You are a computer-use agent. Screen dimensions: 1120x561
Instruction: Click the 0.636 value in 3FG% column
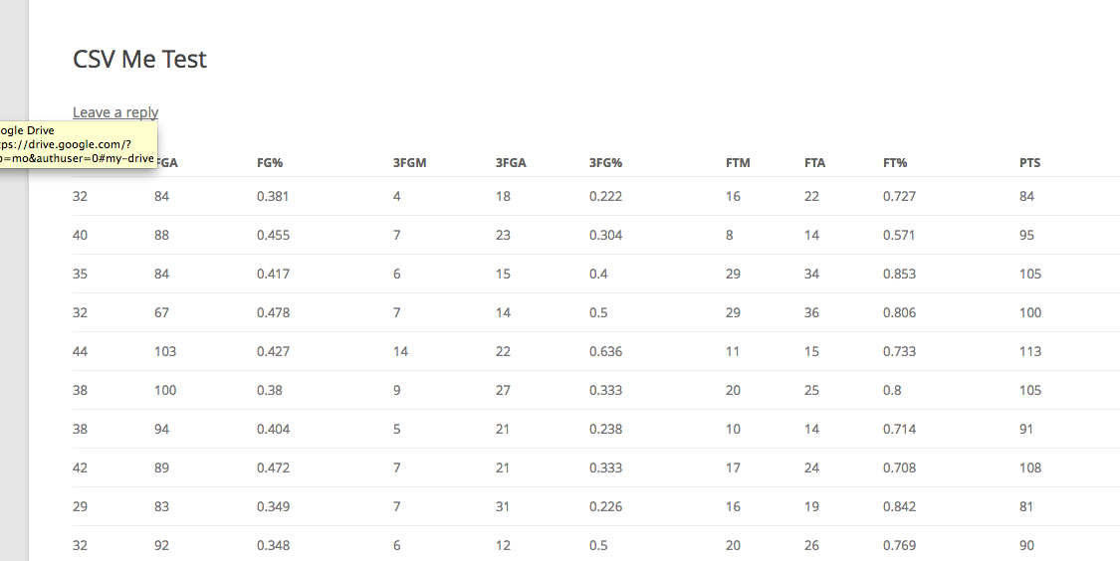pos(605,351)
